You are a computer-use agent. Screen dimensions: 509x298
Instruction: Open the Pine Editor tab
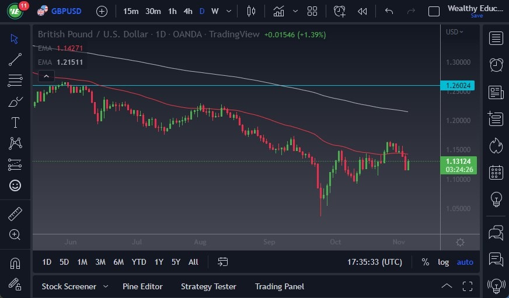tap(142, 286)
